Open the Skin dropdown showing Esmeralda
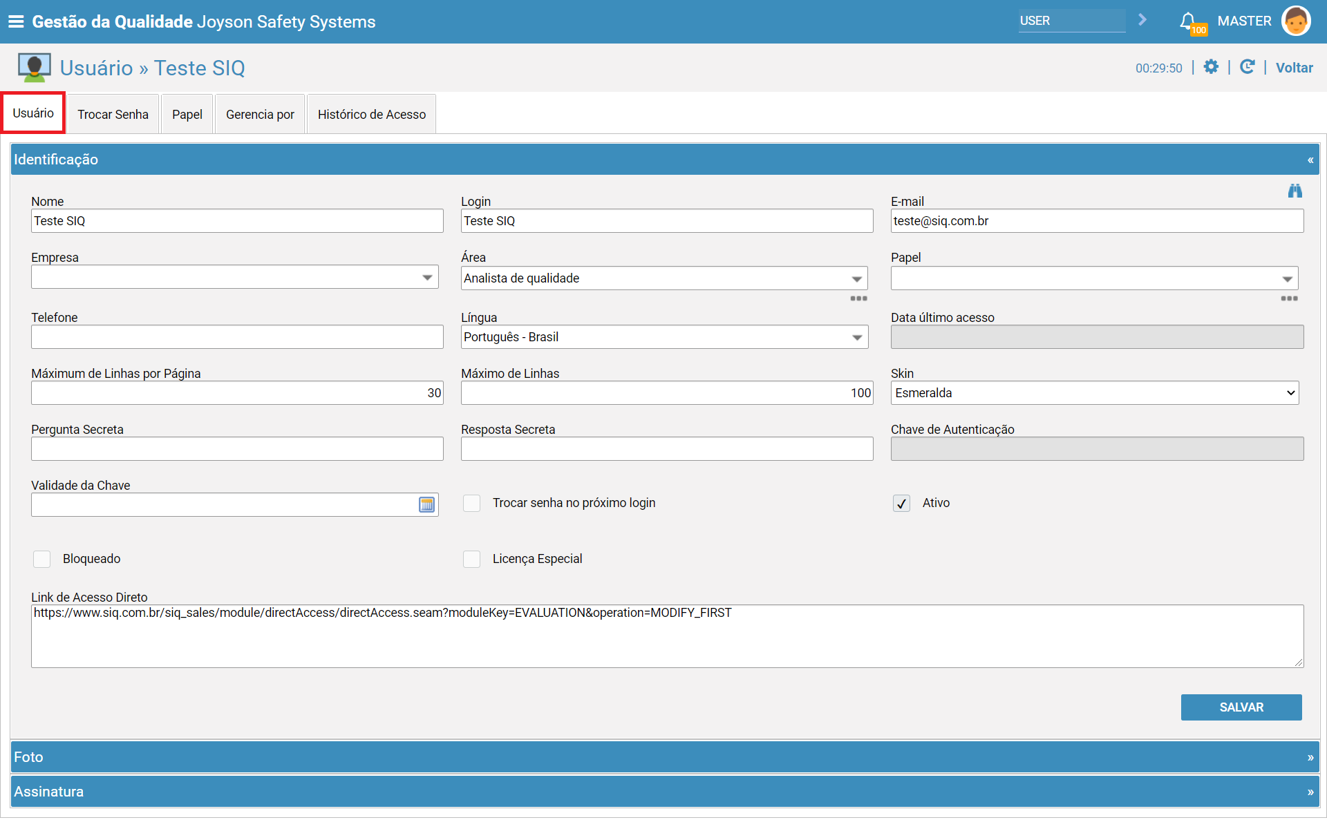The width and height of the screenshot is (1327, 820). click(x=1094, y=393)
